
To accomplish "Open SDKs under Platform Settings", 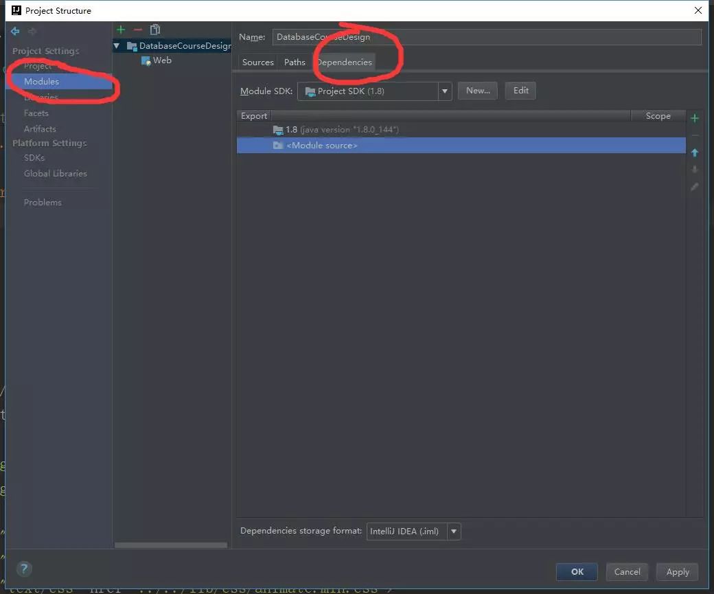I will 34,158.
